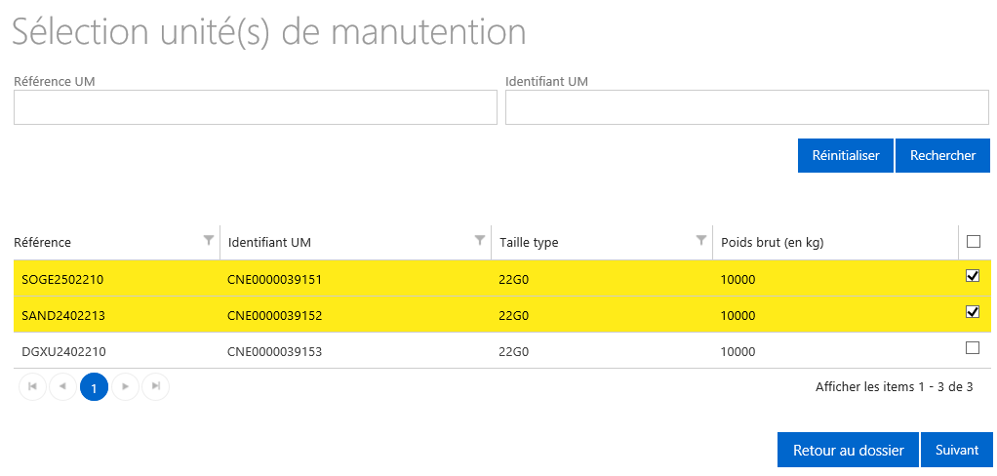
Task: Focus the Identifiant UM input field
Action: point(746,106)
